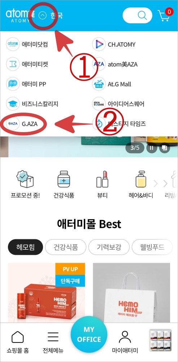Switch to the 기력보강 tab
Screen dimensions: 178x362
tap(109, 247)
